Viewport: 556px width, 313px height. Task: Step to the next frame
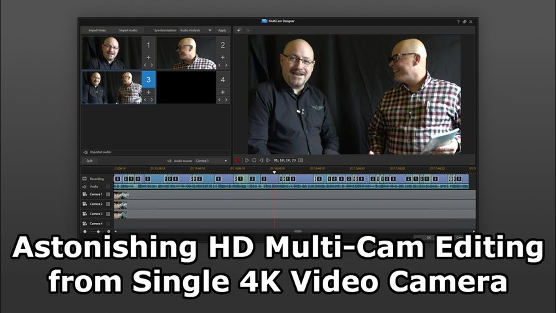pyautogui.click(x=269, y=160)
